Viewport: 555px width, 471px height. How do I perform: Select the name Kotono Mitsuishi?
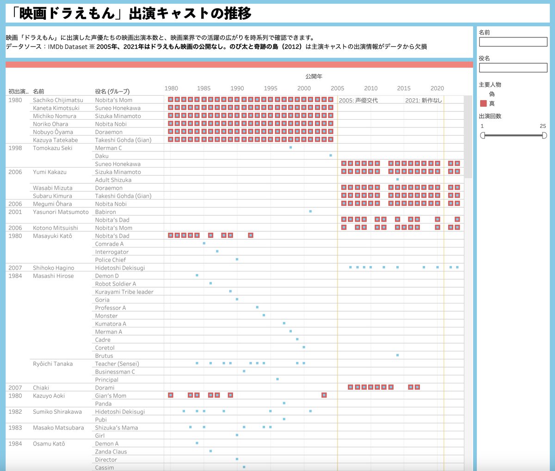[55, 228]
